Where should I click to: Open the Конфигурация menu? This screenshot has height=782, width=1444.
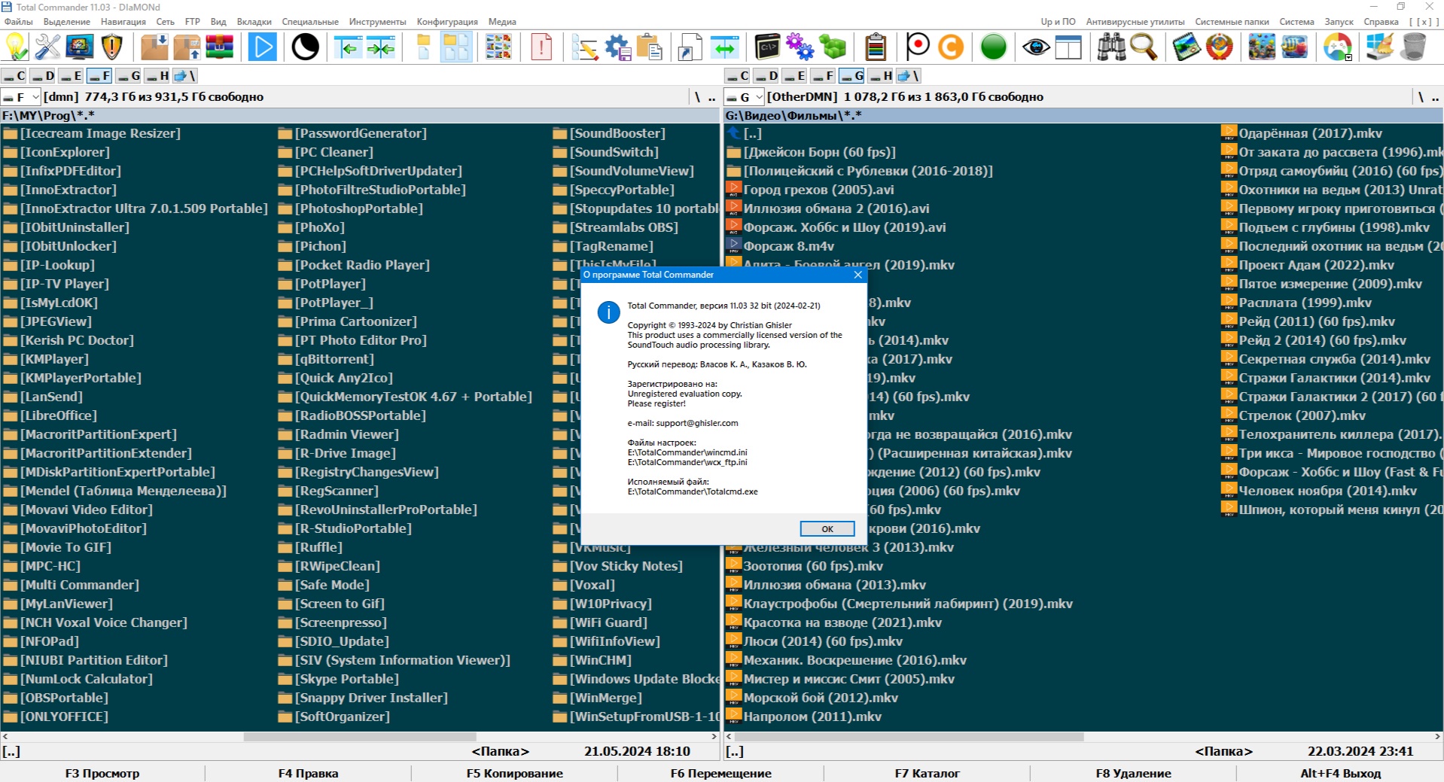coord(447,22)
